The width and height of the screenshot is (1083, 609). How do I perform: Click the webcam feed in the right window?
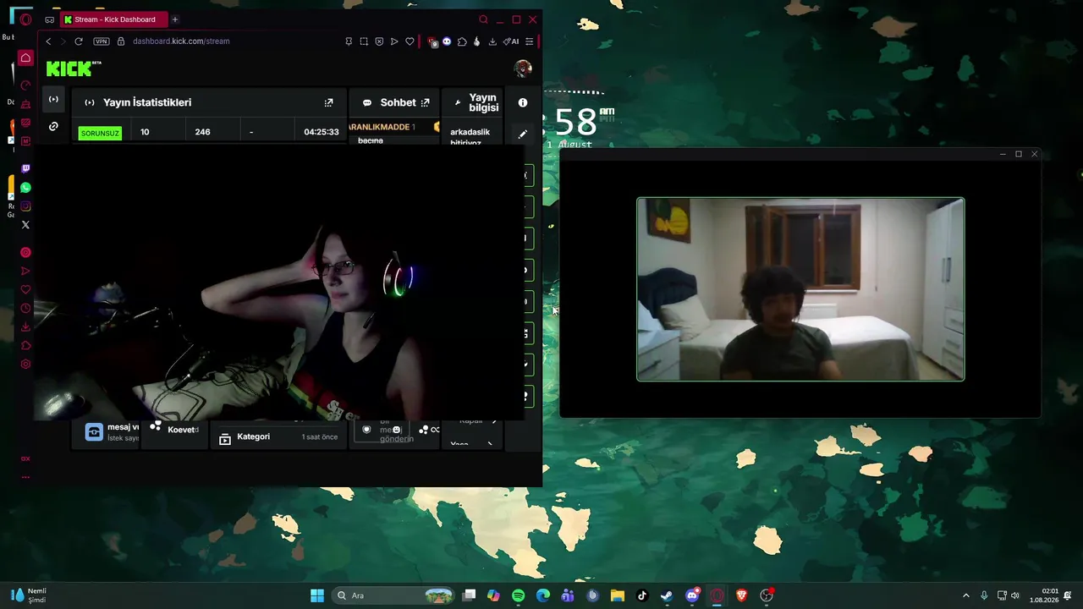pyautogui.click(x=800, y=289)
